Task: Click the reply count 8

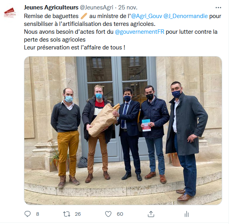Action: coord(38,214)
